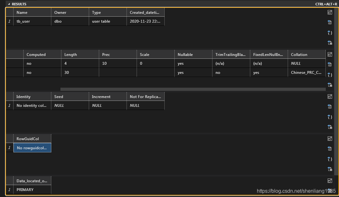Viewport: 339px width, 197px height.
Task: Save Collation column grid as Excel
Action: (x=330, y=85)
